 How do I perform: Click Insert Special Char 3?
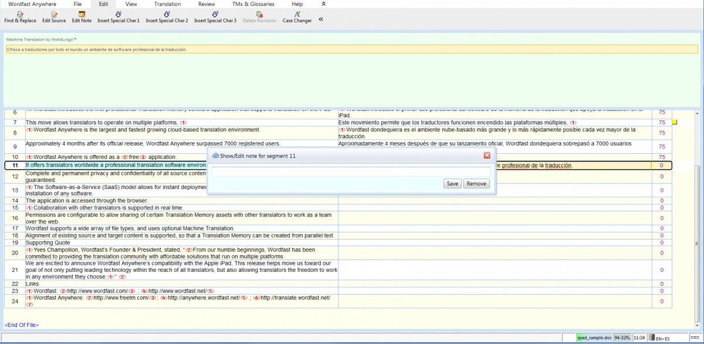click(215, 16)
